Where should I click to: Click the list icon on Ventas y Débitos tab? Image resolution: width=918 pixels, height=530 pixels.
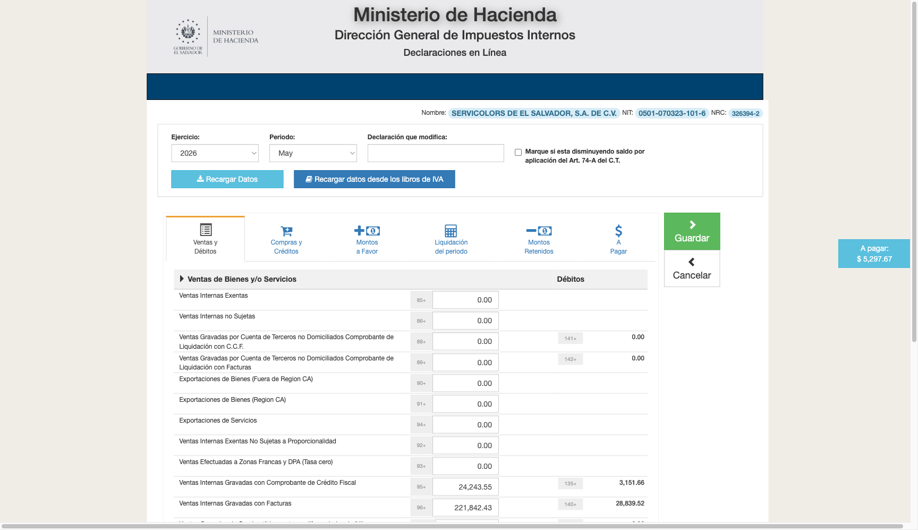(x=206, y=230)
